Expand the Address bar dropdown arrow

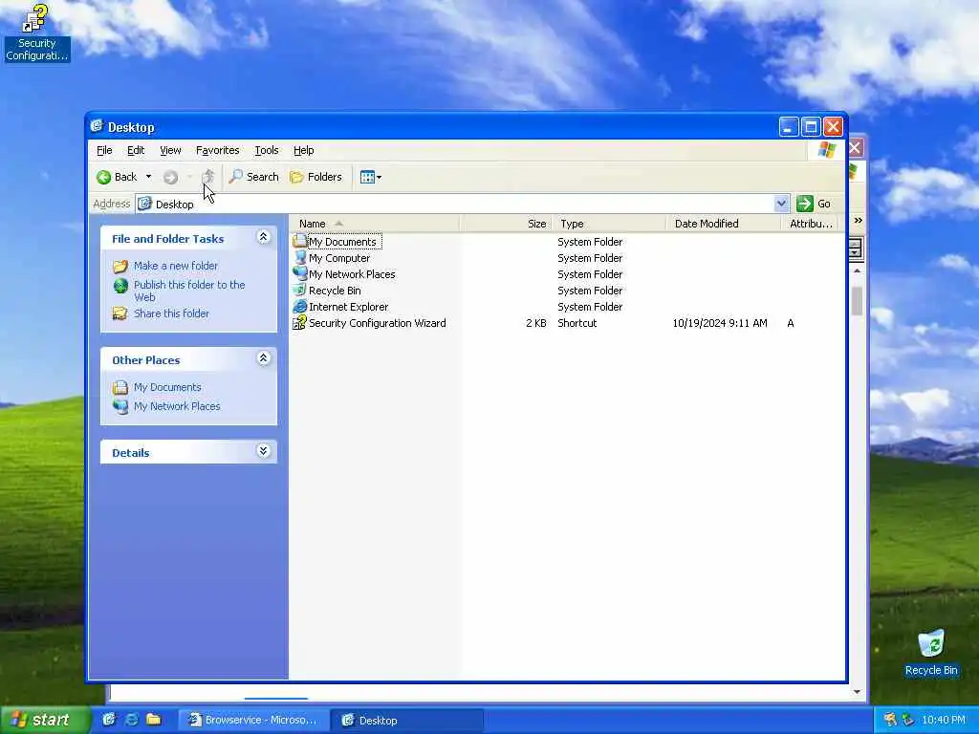tap(781, 204)
